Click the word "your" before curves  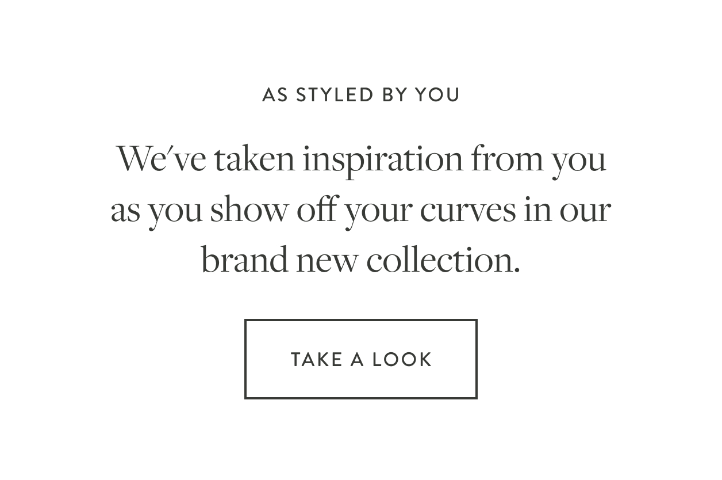pyautogui.click(x=378, y=214)
